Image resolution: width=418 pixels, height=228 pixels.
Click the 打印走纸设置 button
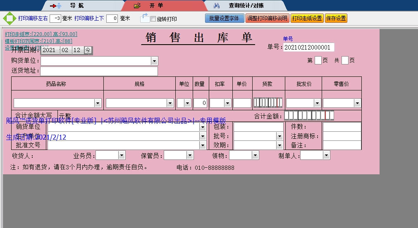click(x=307, y=18)
